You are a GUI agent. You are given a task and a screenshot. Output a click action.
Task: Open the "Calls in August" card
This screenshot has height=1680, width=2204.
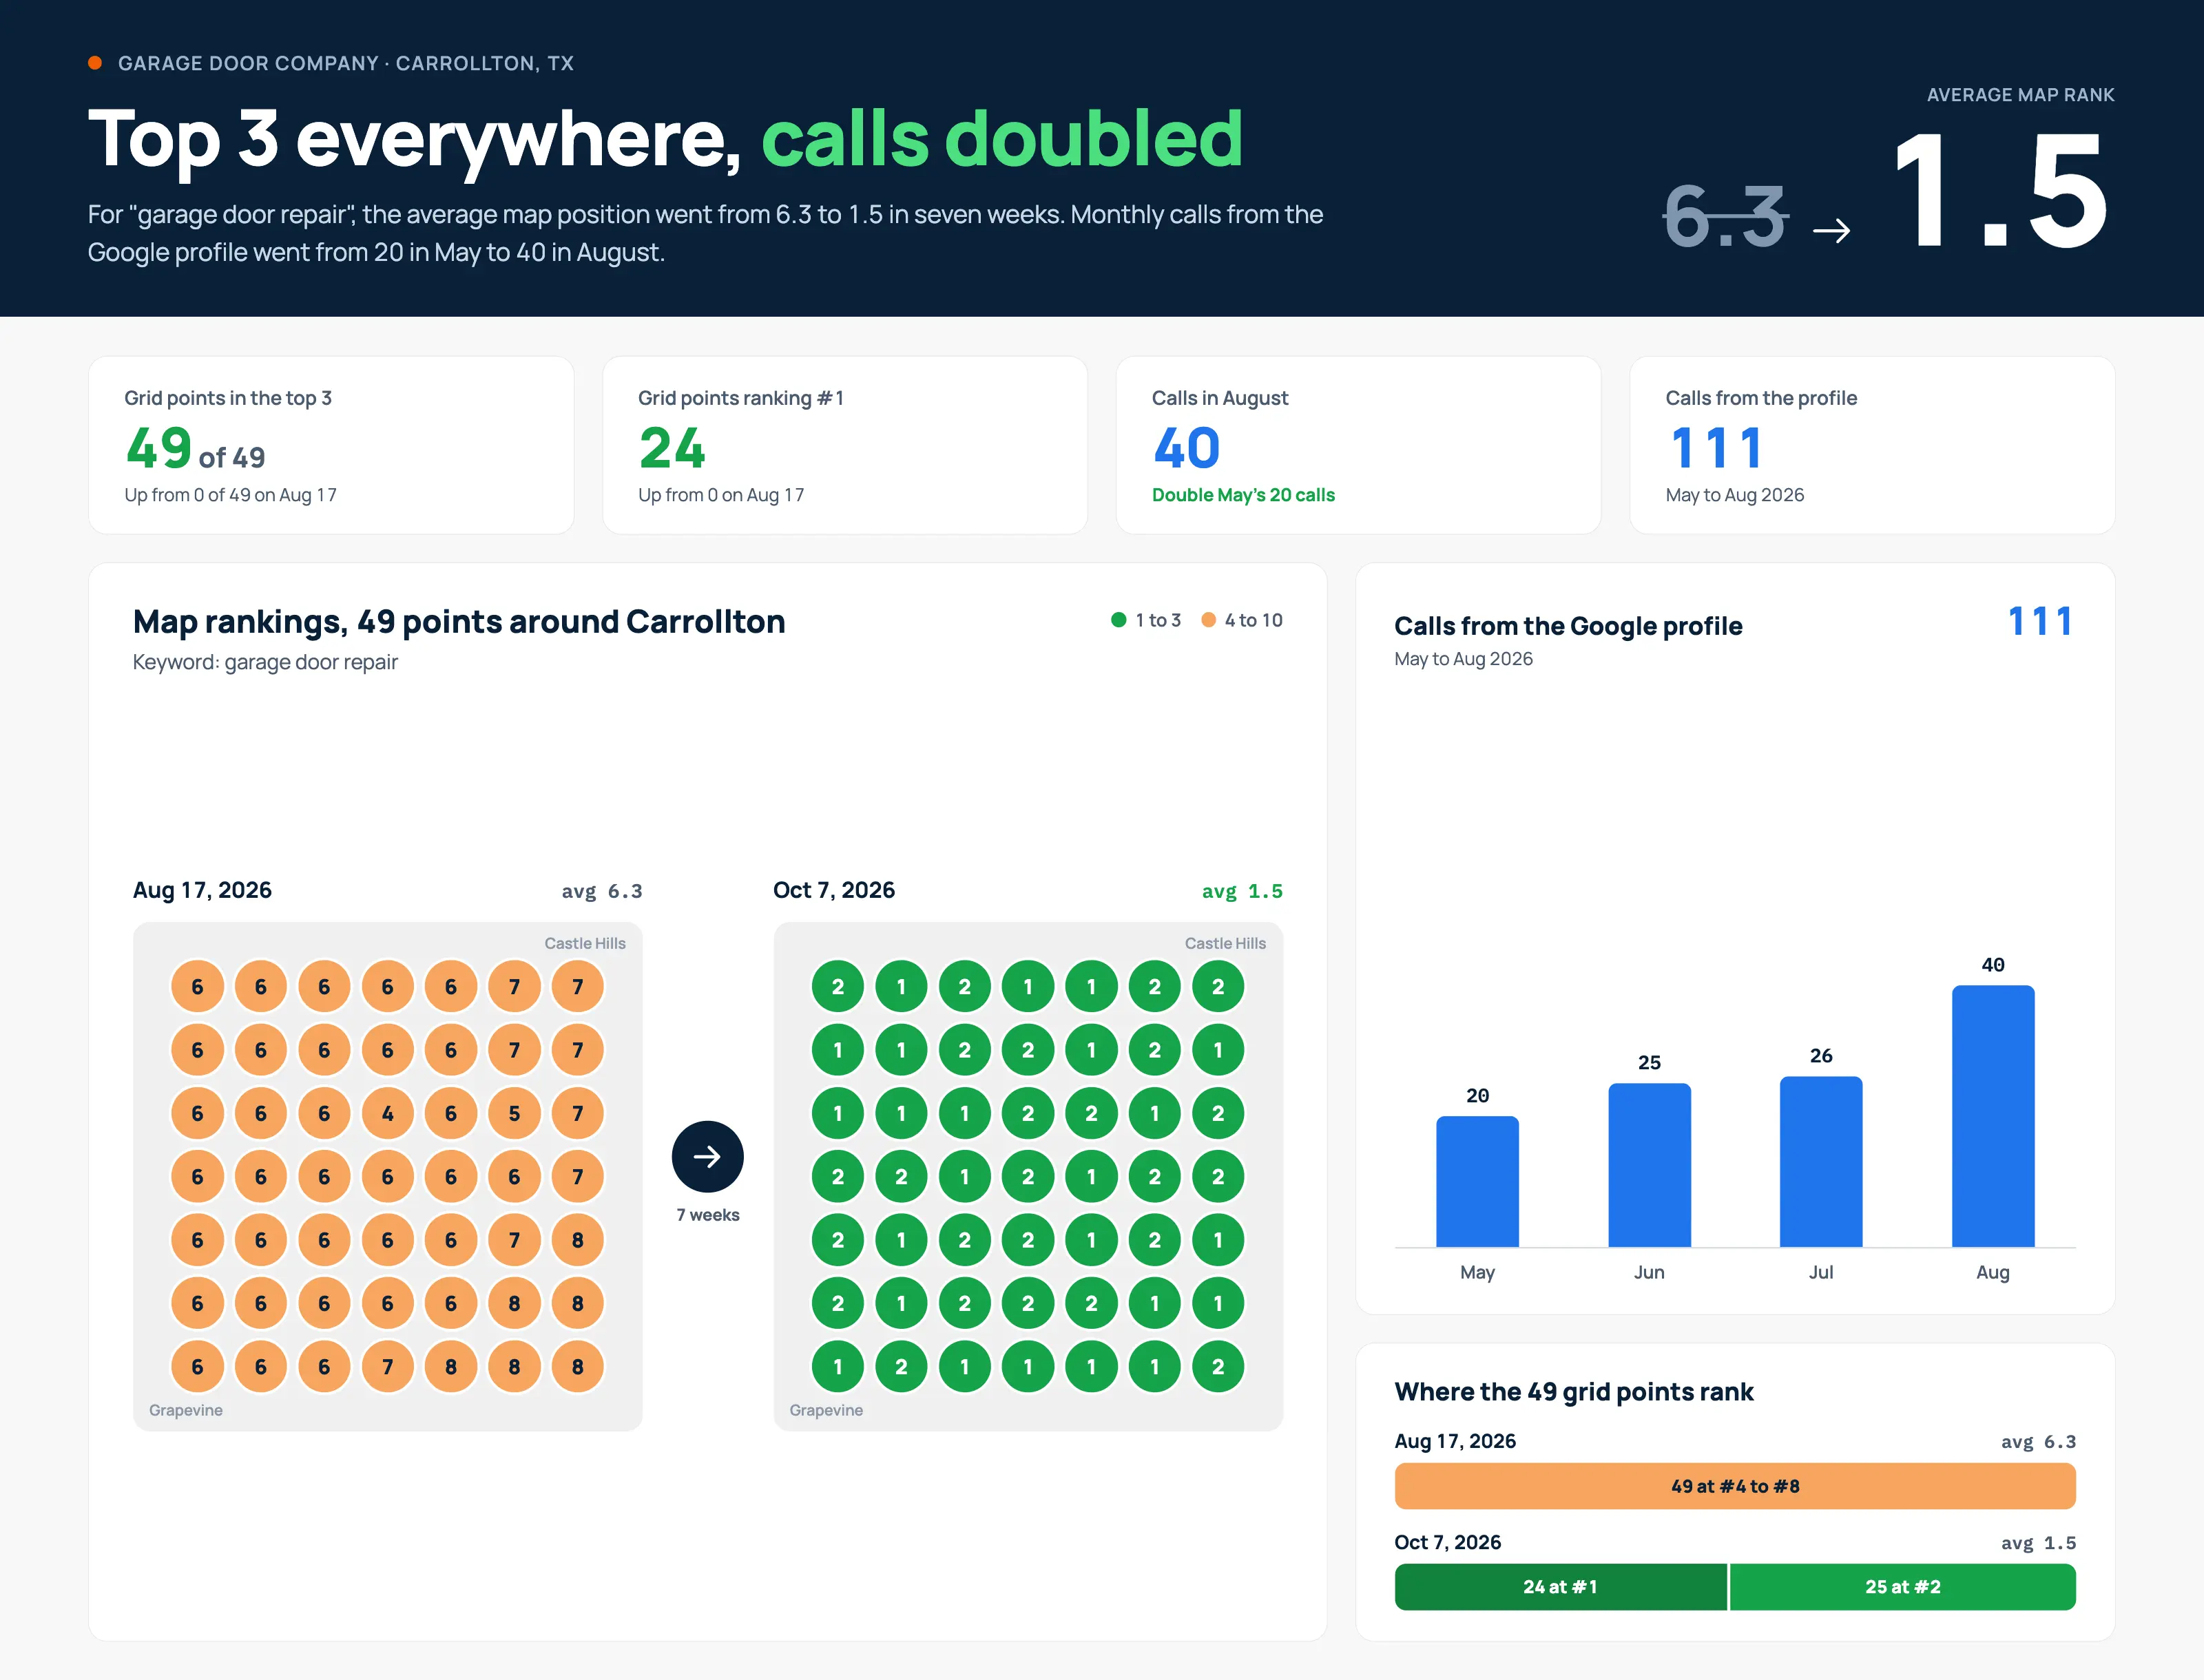(1359, 445)
